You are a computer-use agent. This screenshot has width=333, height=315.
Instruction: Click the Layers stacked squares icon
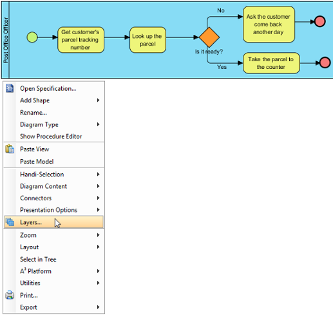[10, 222]
